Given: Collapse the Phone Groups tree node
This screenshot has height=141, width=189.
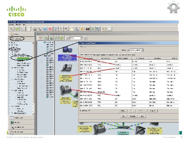Looking at the screenshot, I should [12, 68].
